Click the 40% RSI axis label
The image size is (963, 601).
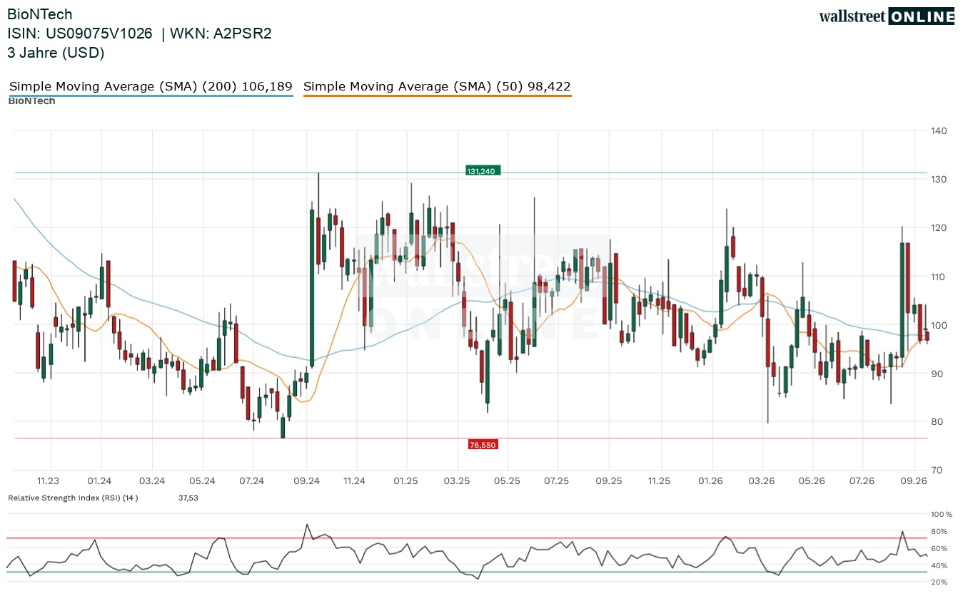(x=940, y=565)
